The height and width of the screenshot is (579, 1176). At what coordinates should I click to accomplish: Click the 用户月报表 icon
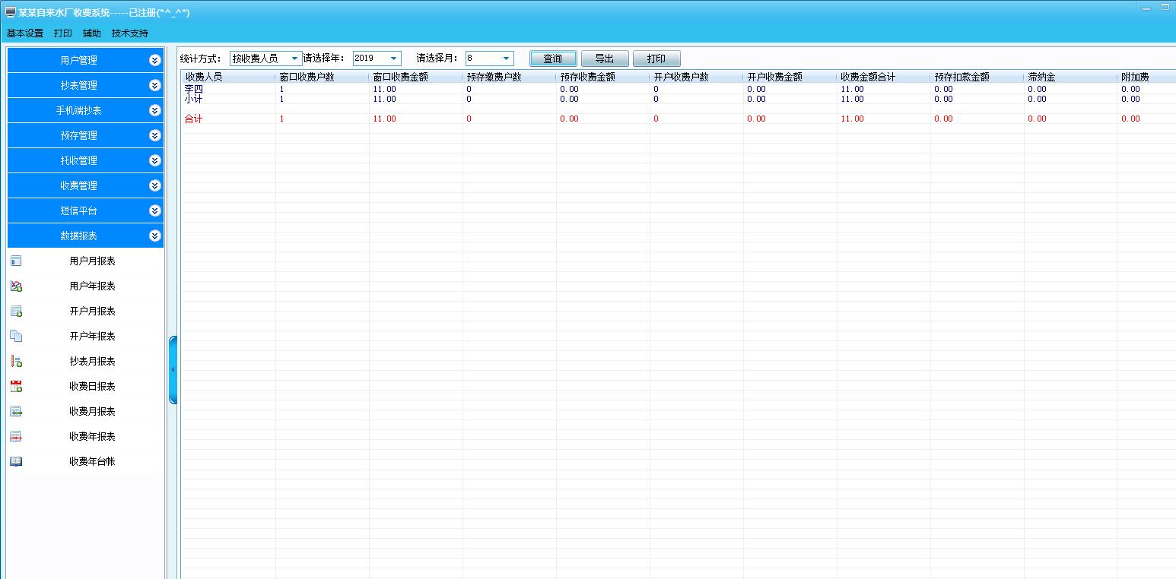click(16, 261)
